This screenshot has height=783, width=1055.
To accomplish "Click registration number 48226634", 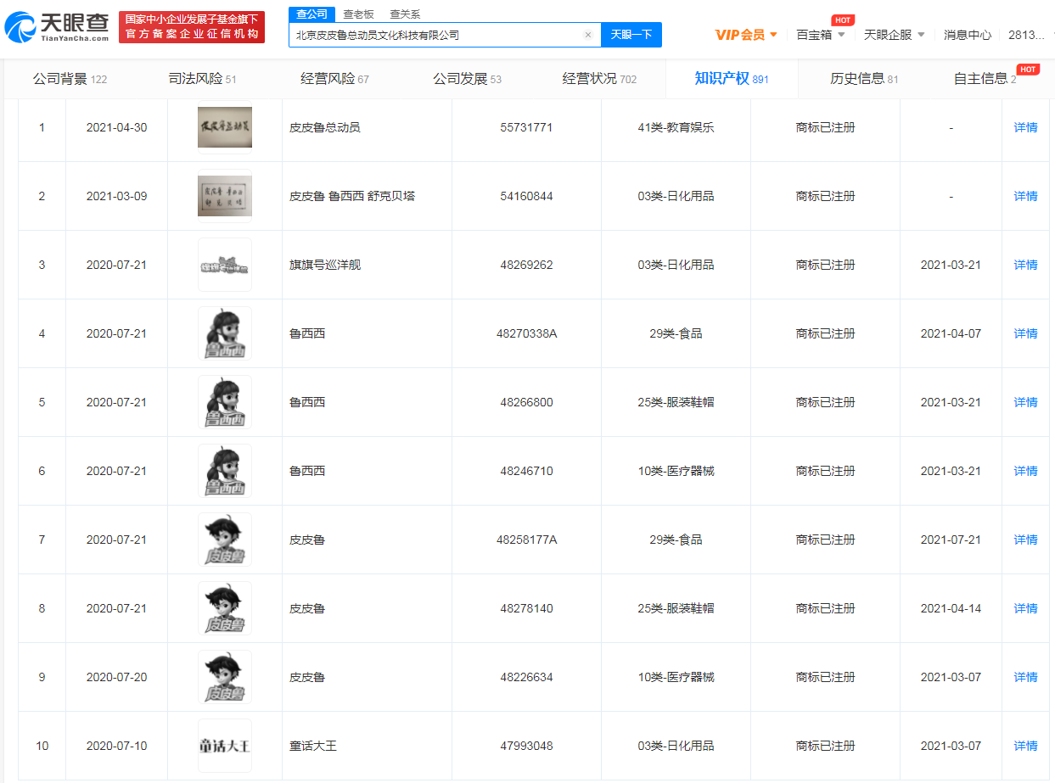I will (x=526, y=677).
